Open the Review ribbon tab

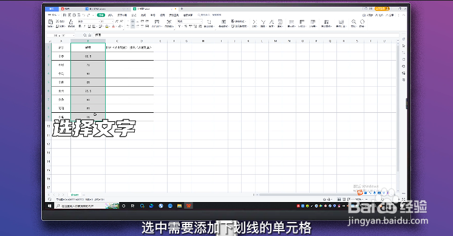coord(153,15)
